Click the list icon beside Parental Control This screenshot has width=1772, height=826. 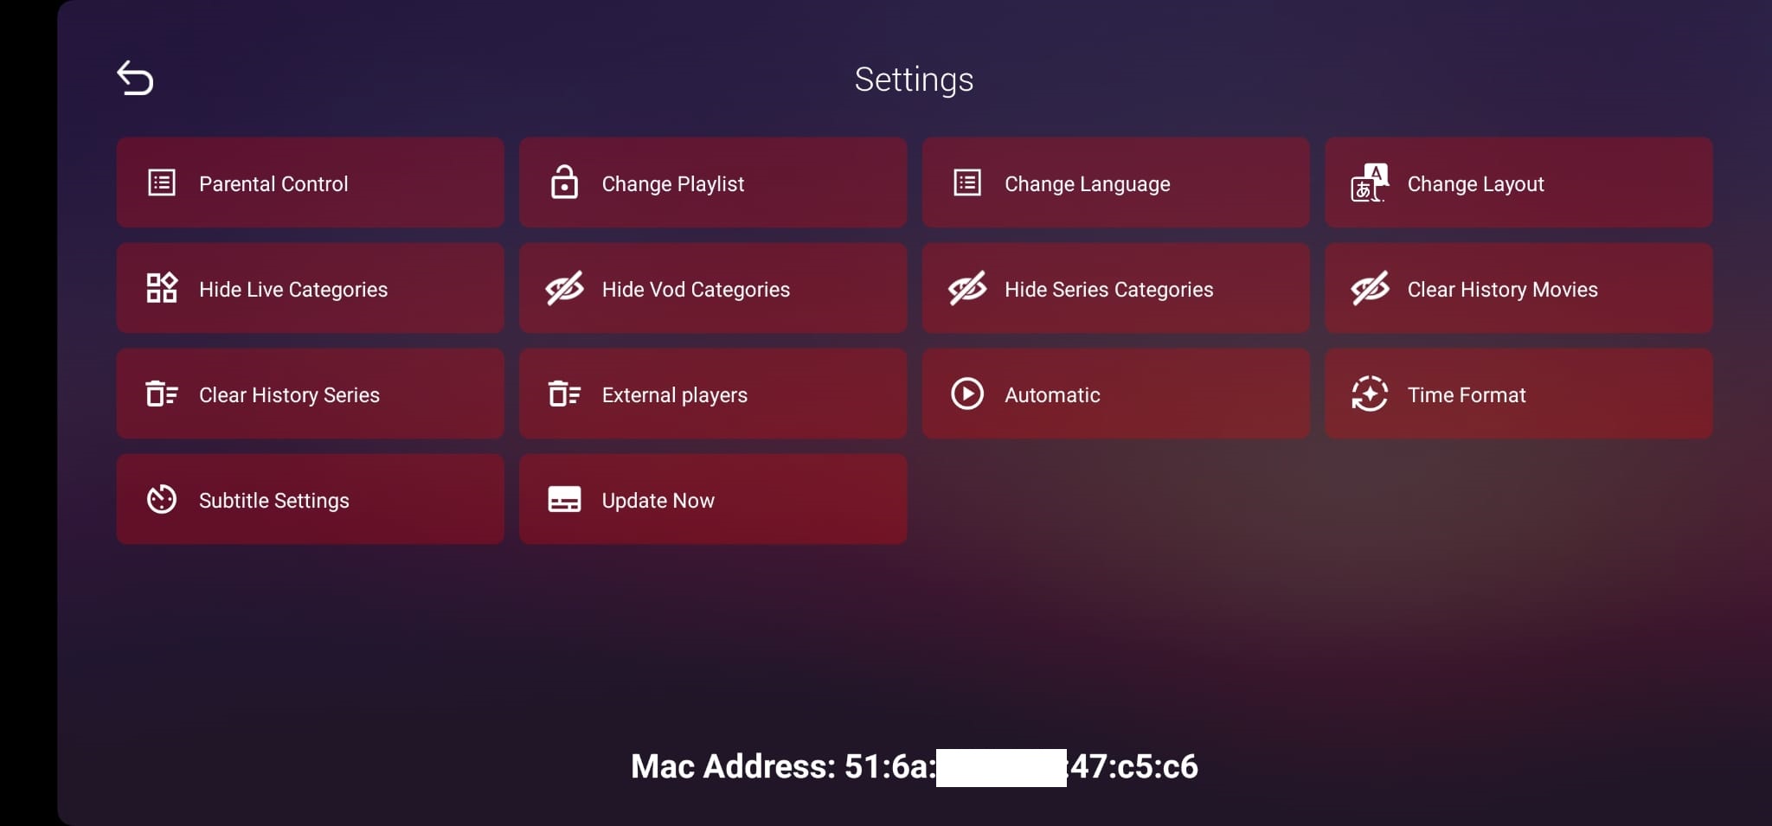(x=162, y=182)
